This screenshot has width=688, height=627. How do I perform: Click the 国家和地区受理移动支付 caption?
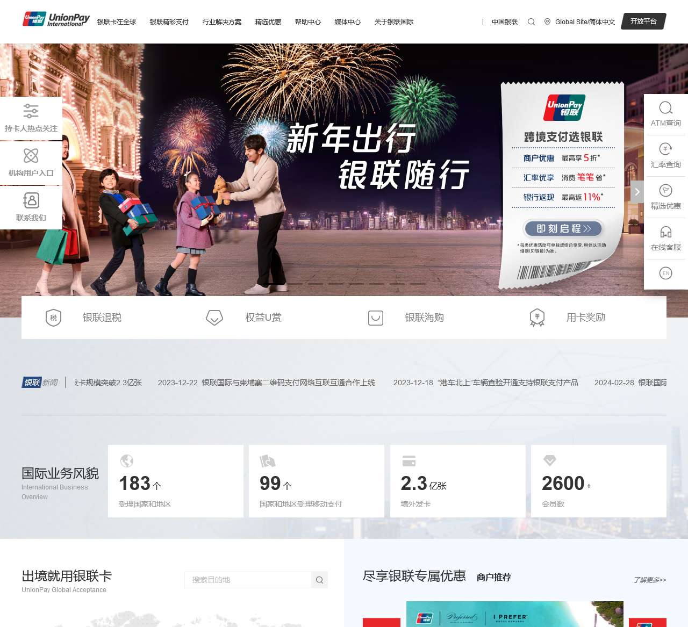coord(301,504)
